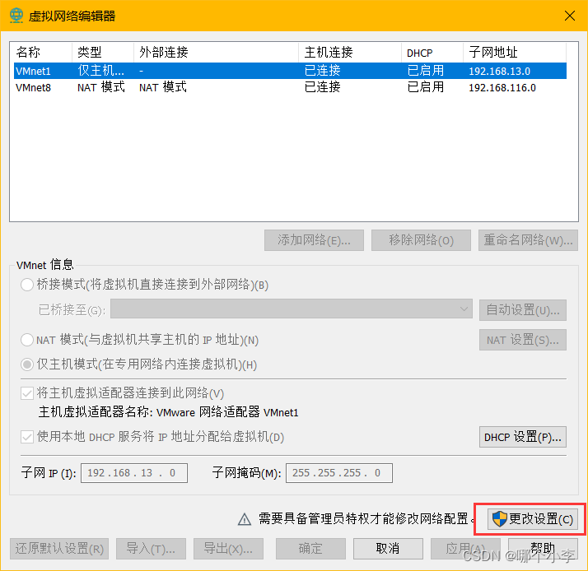
Task: Click the 取消 button
Action: (x=388, y=549)
